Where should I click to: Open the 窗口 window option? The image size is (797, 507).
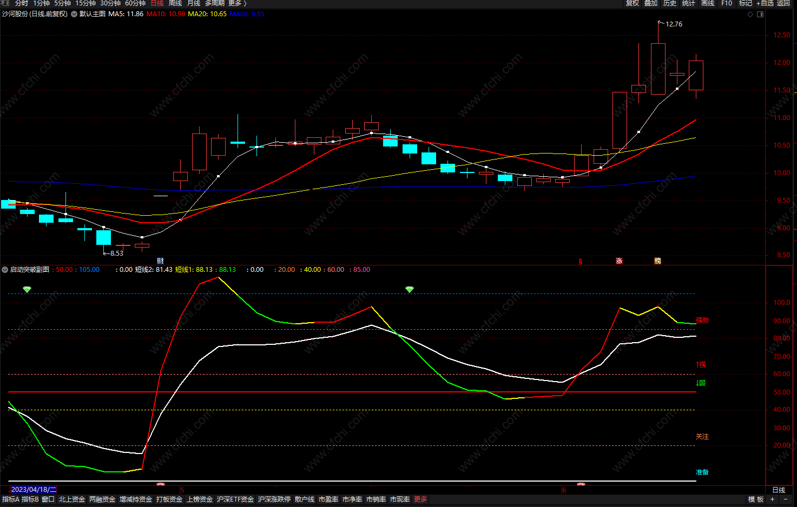48,499
